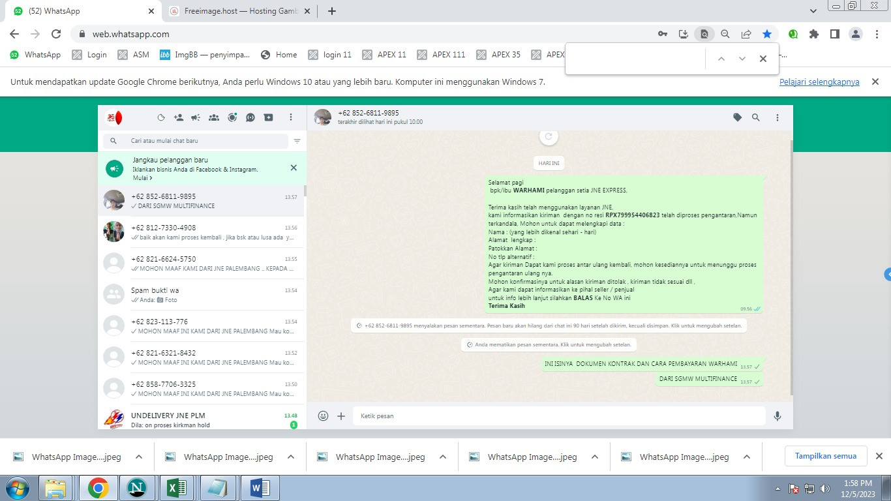Open the Status icon in WhatsApp header

tap(161, 117)
